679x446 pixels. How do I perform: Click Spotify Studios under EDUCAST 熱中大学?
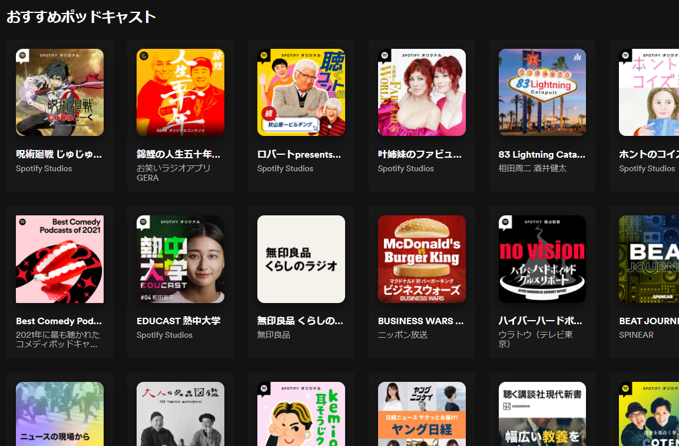(164, 335)
